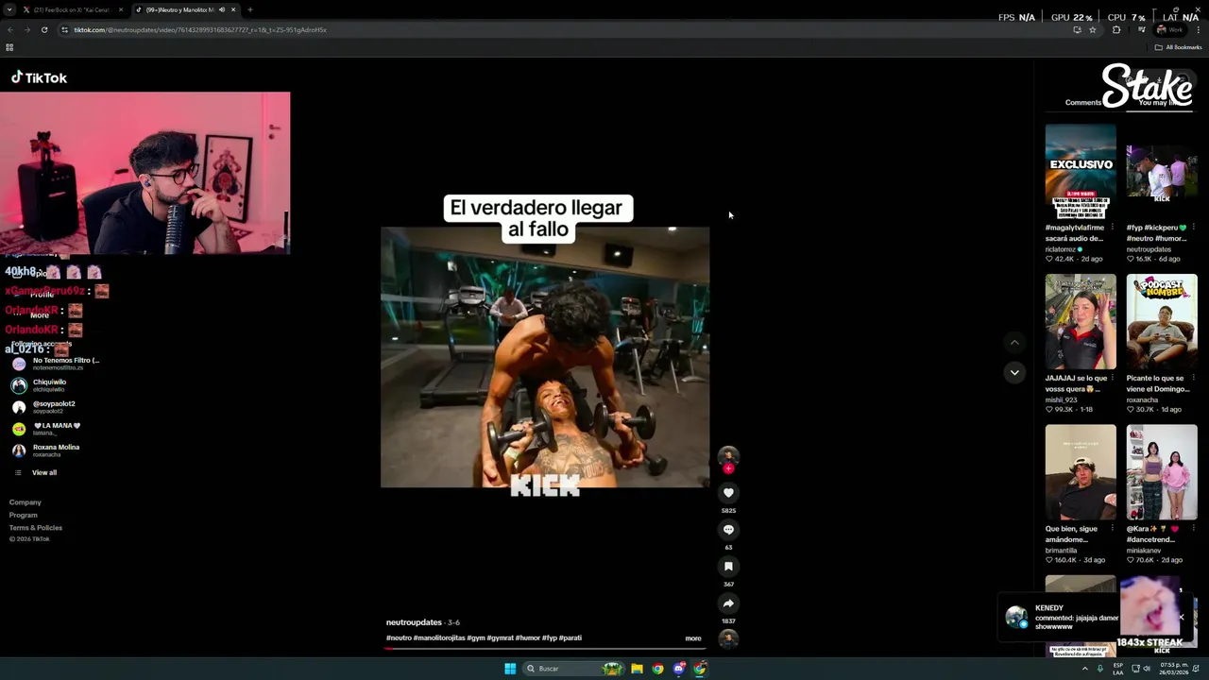The image size is (1209, 680).
Task: Open Work profile menu in Chrome
Action: (x=1169, y=29)
